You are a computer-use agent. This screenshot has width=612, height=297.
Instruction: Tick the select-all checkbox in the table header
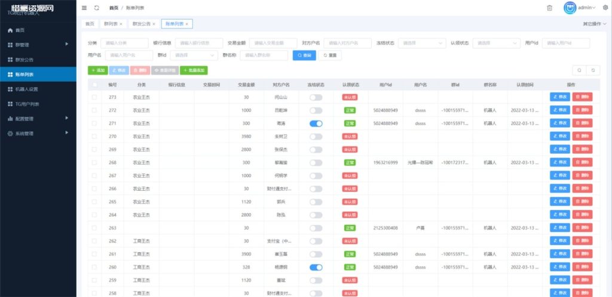(x=94, y=85)
